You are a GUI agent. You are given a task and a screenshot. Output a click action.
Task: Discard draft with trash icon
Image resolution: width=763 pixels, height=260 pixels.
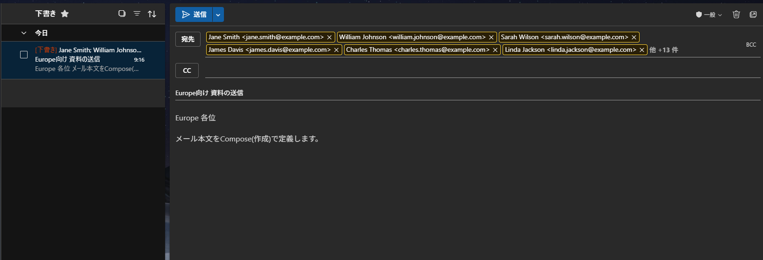tap(736, 14)
